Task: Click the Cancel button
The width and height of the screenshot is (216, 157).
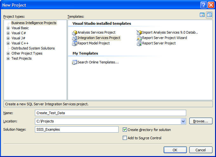Action: 201,150
